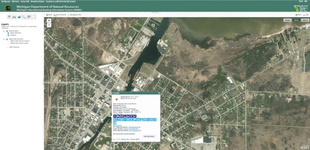
Task: Open the State Senator name link
Action: point(131,129)
